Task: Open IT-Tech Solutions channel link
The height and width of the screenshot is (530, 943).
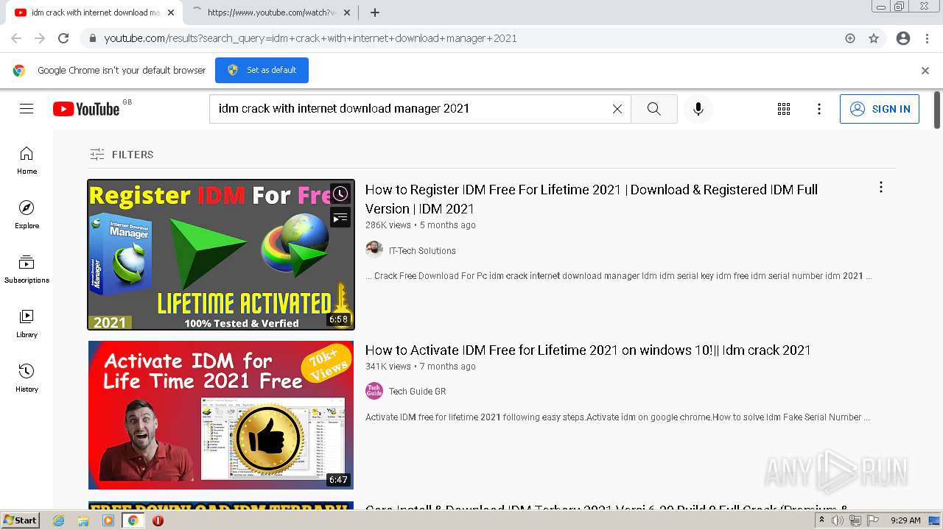Action: tap(422, 251)
